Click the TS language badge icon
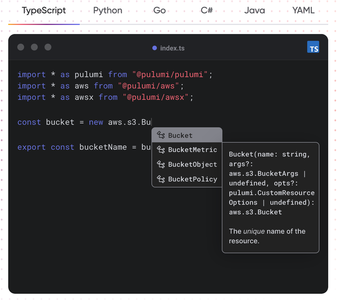337x300 pixels. pyautogui.click(x=313, y=47)
